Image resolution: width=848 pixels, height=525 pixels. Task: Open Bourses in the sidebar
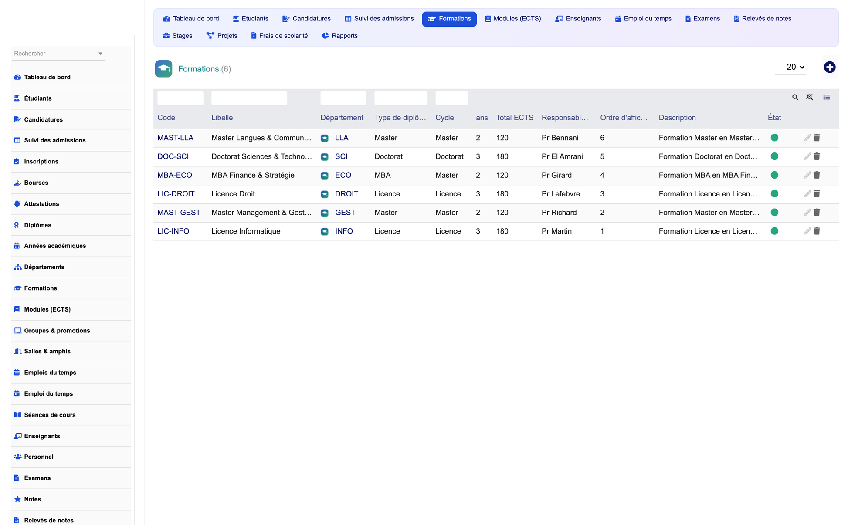pos(71,183)
